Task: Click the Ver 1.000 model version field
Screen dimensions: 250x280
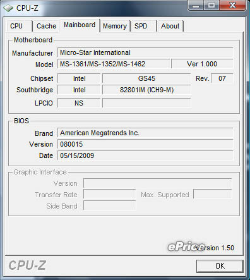Action: 202,64
